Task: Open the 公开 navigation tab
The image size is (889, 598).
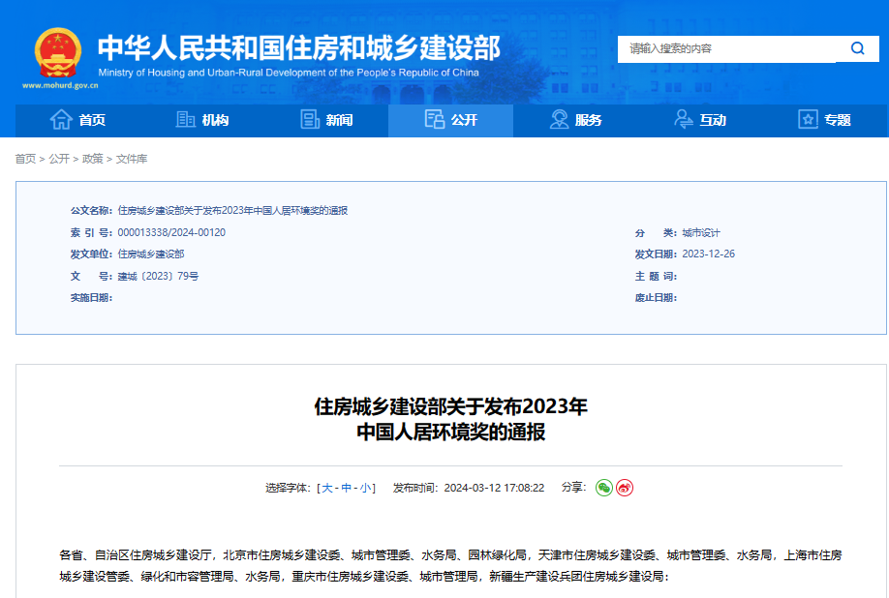Action: [450, 120]
